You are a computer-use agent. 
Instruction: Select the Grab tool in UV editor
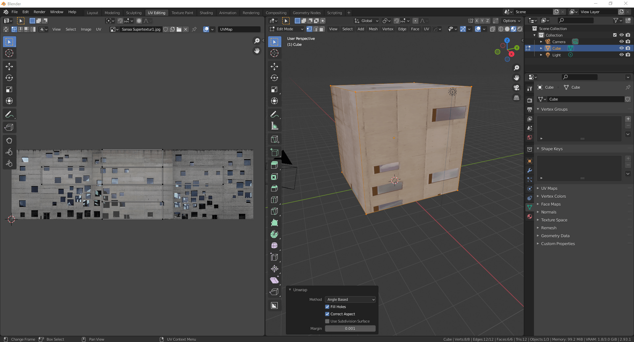point(9,140)
